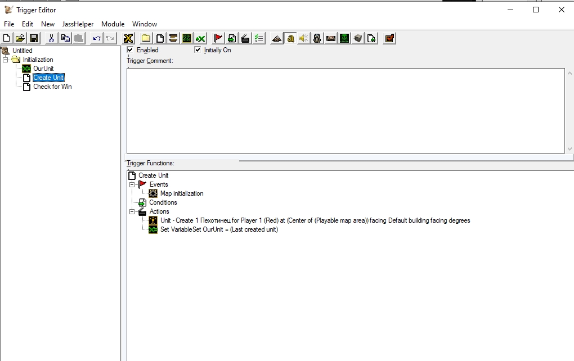Select the OurUnit variable in the tree
Viewport: 574px width, 361px height.
click(43, 69)
